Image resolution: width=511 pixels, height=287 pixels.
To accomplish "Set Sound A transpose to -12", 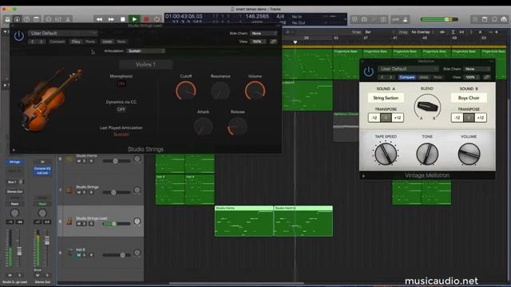I will click(x=374, y=118).
